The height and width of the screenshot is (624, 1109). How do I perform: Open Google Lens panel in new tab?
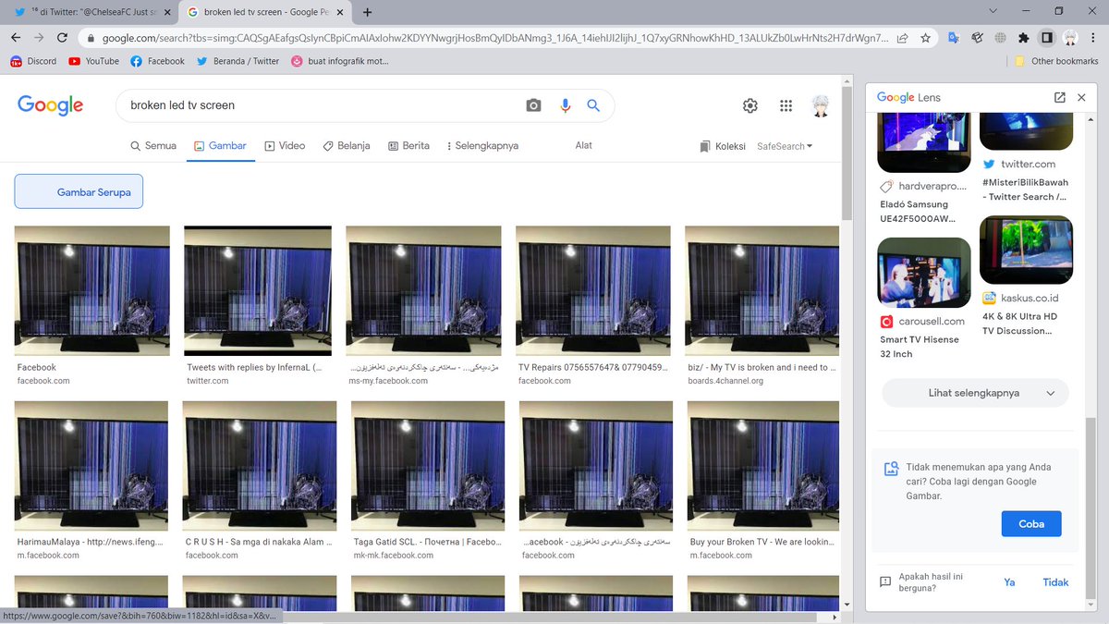(x=1059, y=97)
